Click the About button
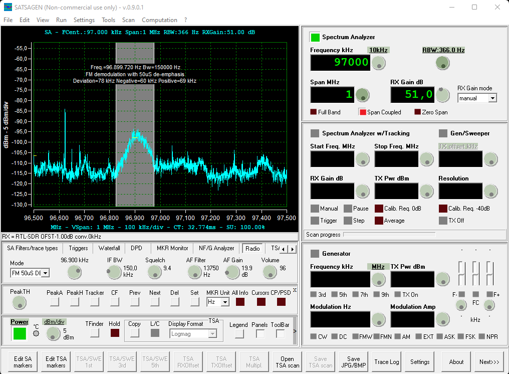Viewport: 509px width, 374px height. click(x=456, y=362)
